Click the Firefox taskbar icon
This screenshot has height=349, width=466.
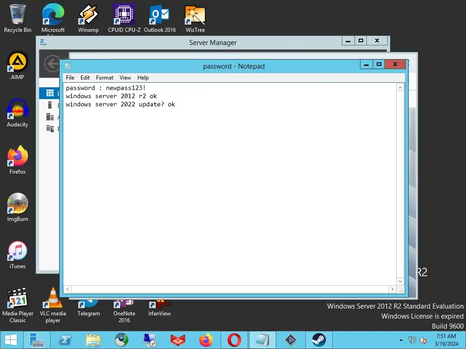coord(206,340)
